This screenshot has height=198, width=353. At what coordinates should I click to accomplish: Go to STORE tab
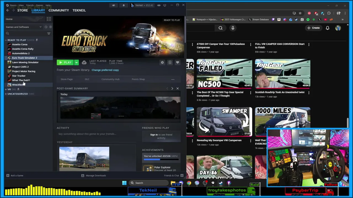pyautogui.click(x=23, y=10)
